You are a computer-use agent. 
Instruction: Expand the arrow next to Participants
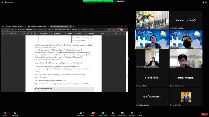(x=86, y=113)
